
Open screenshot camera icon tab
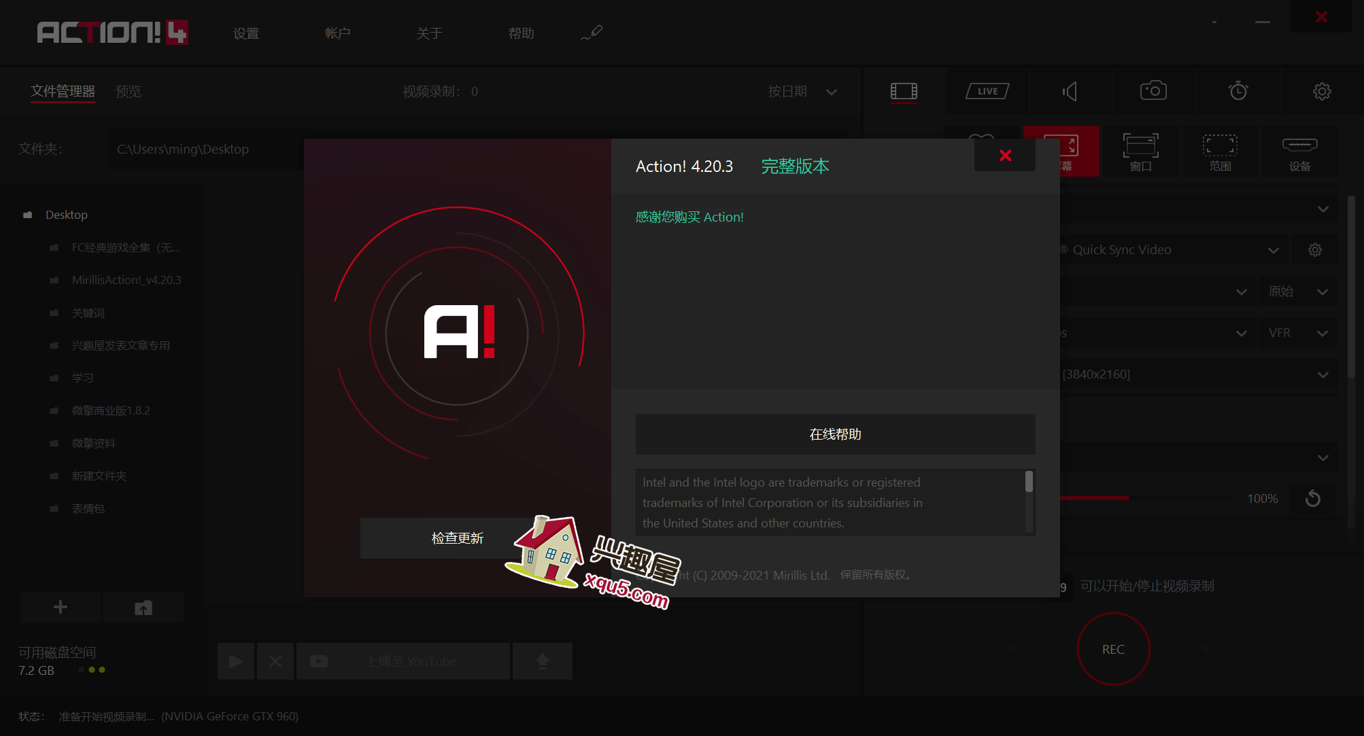(1153, 91)
